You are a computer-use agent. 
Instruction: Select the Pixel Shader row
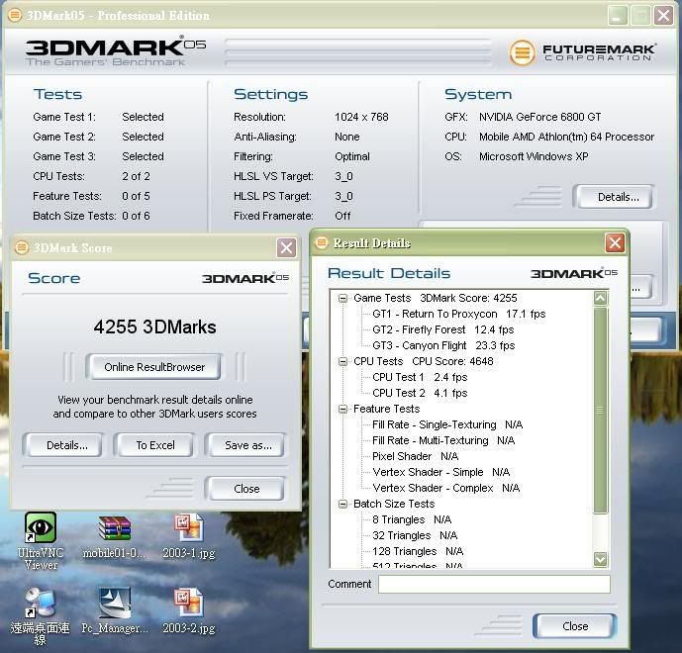point(415,456)
